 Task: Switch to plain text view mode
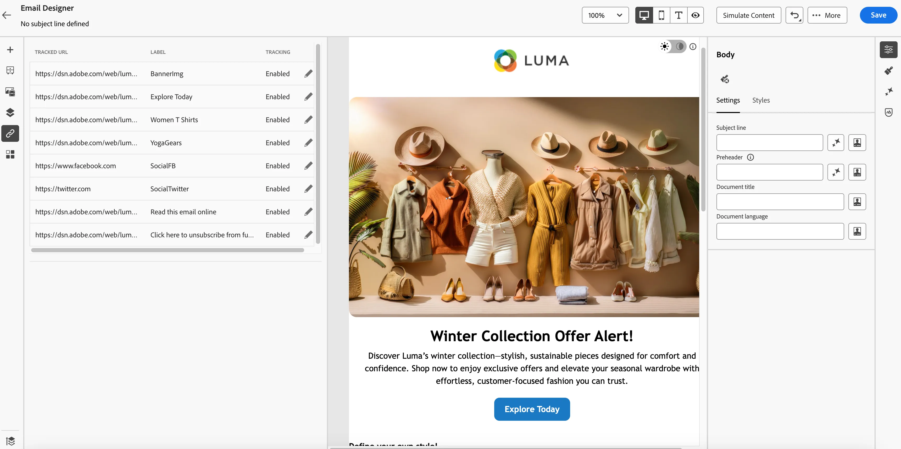click(678, 15)
